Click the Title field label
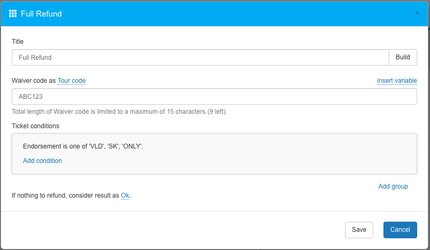The height and width of the screenshot is (250, 430). coord(18,42)
